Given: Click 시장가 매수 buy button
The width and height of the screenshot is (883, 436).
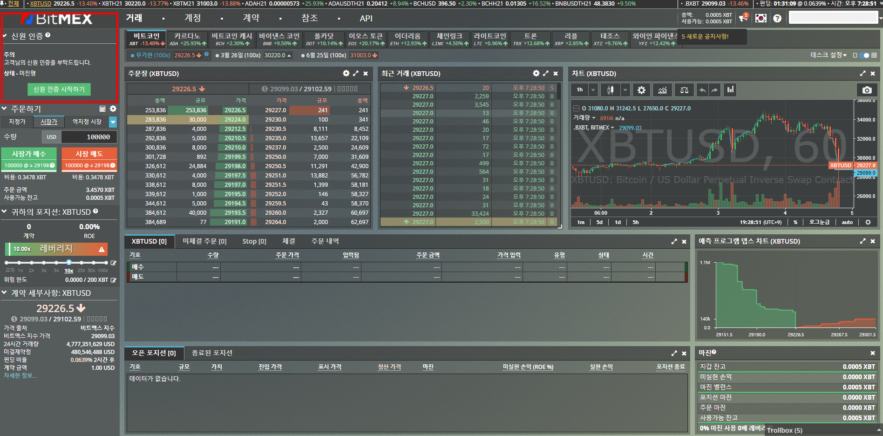Looking at the screenshot, I should coord(29,159).
